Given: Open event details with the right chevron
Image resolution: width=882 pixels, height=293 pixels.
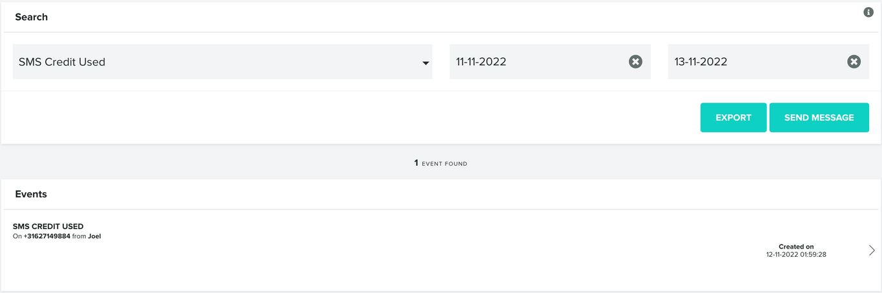Looking at the screenshot, I should pos(872,250).
